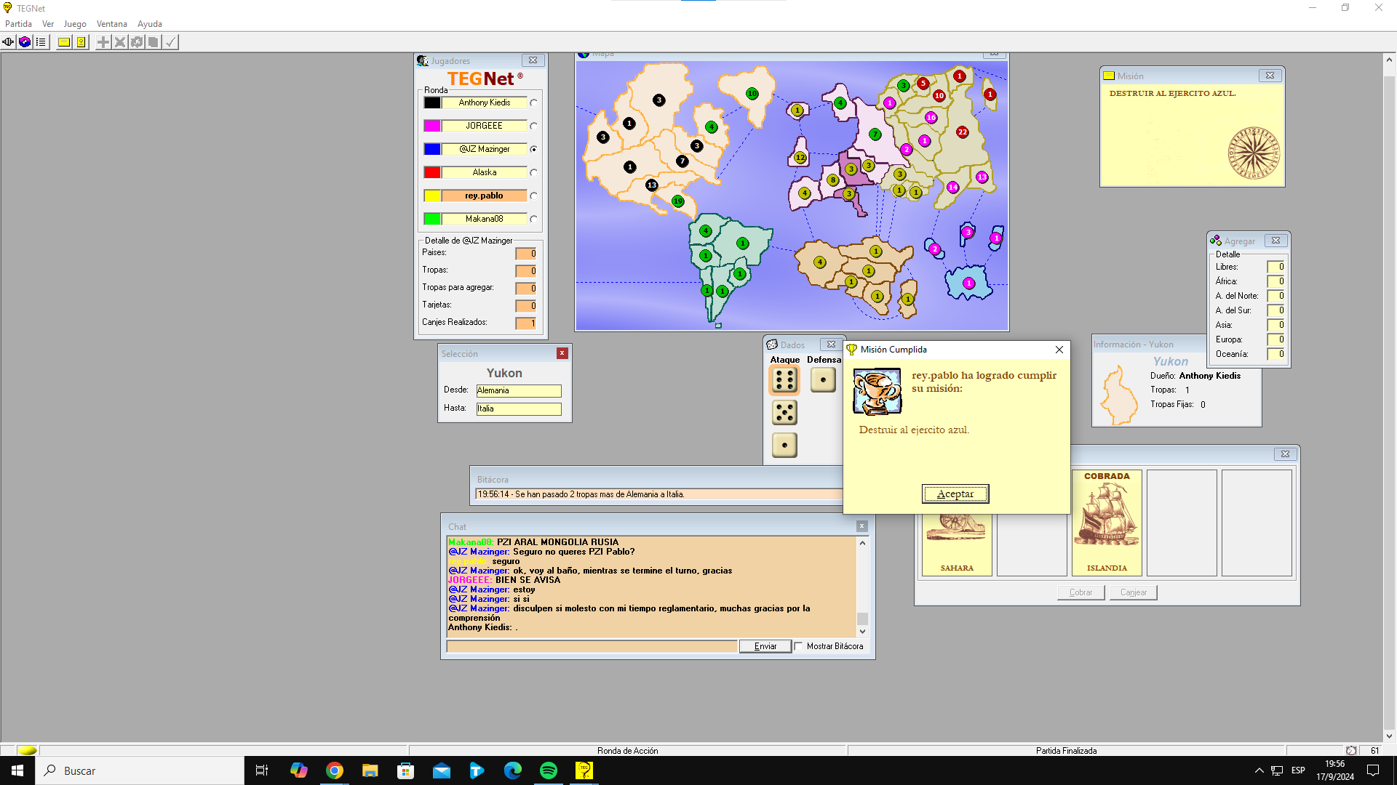Image resolution: width=1397 pixels, height=785 pixels.
Task: Open the Partida menu
Action: click(18, 24)
